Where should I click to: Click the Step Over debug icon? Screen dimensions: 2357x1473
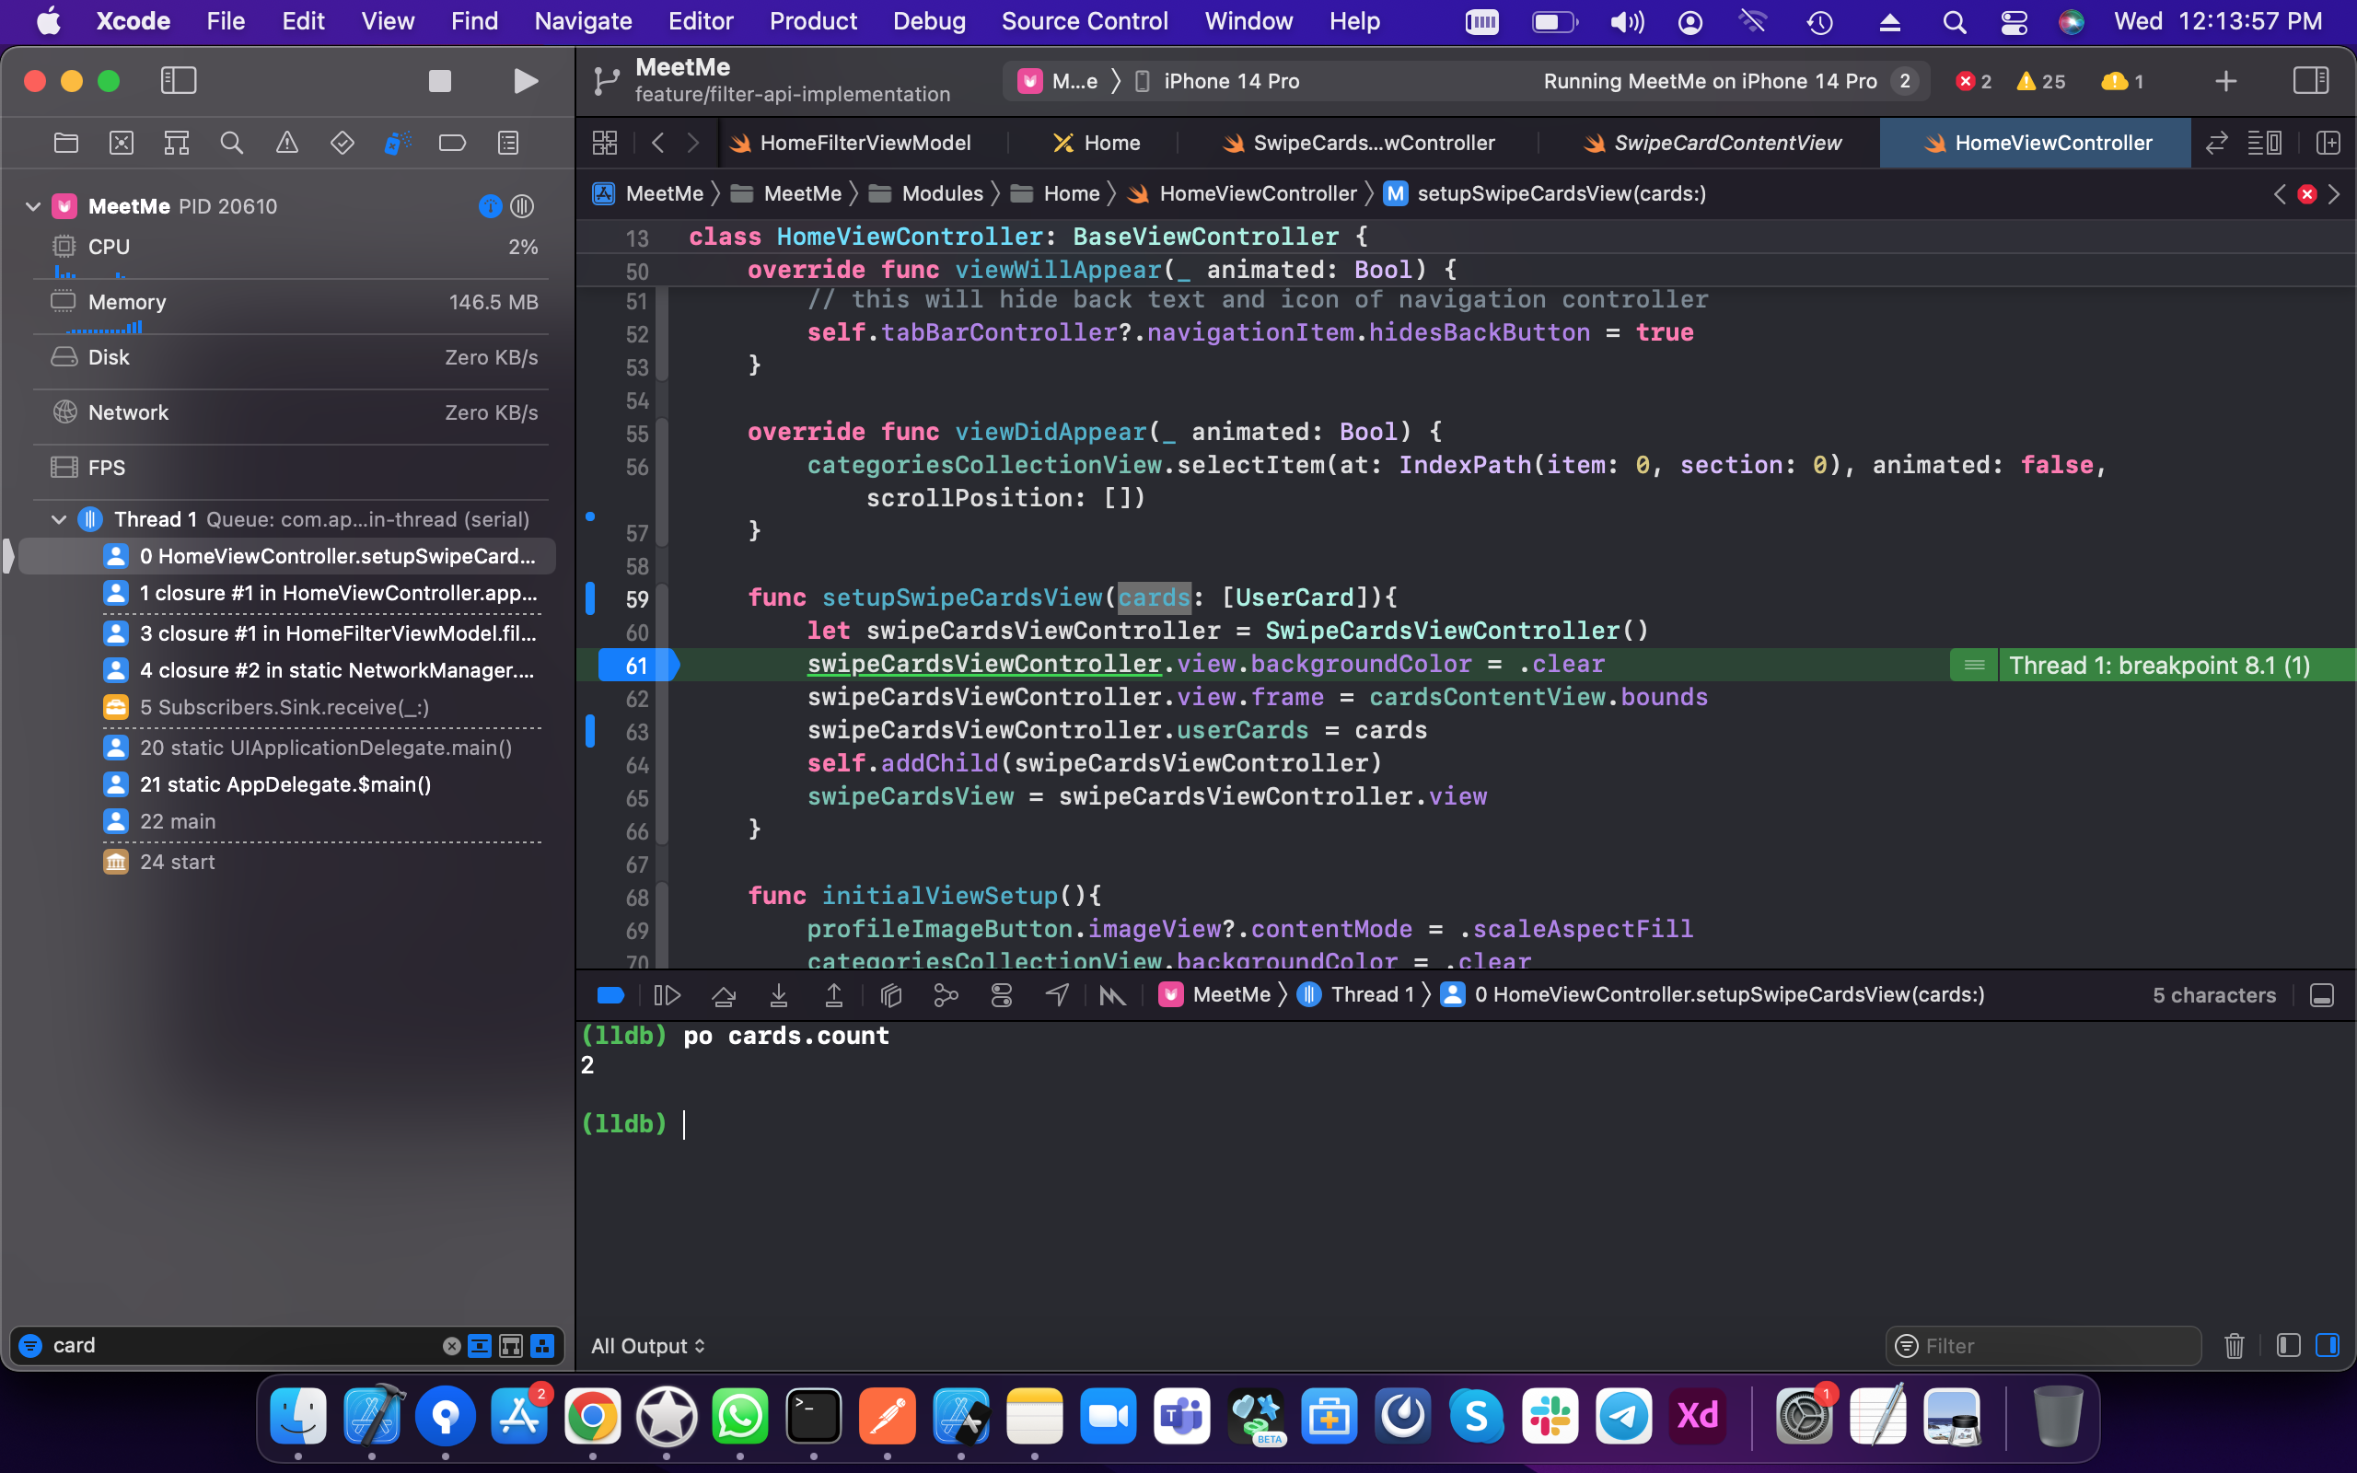(723, 994)
